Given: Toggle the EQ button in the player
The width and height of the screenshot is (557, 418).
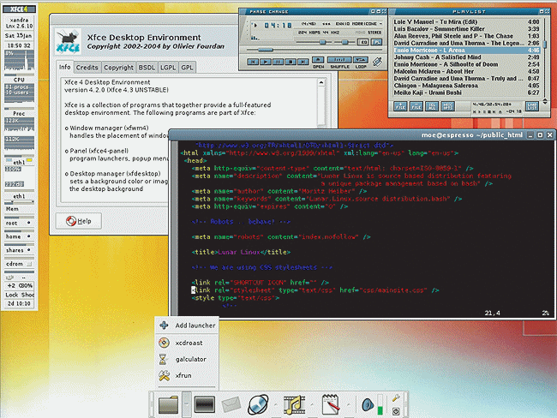Looking at the screenshot, I should pos(363,42).
